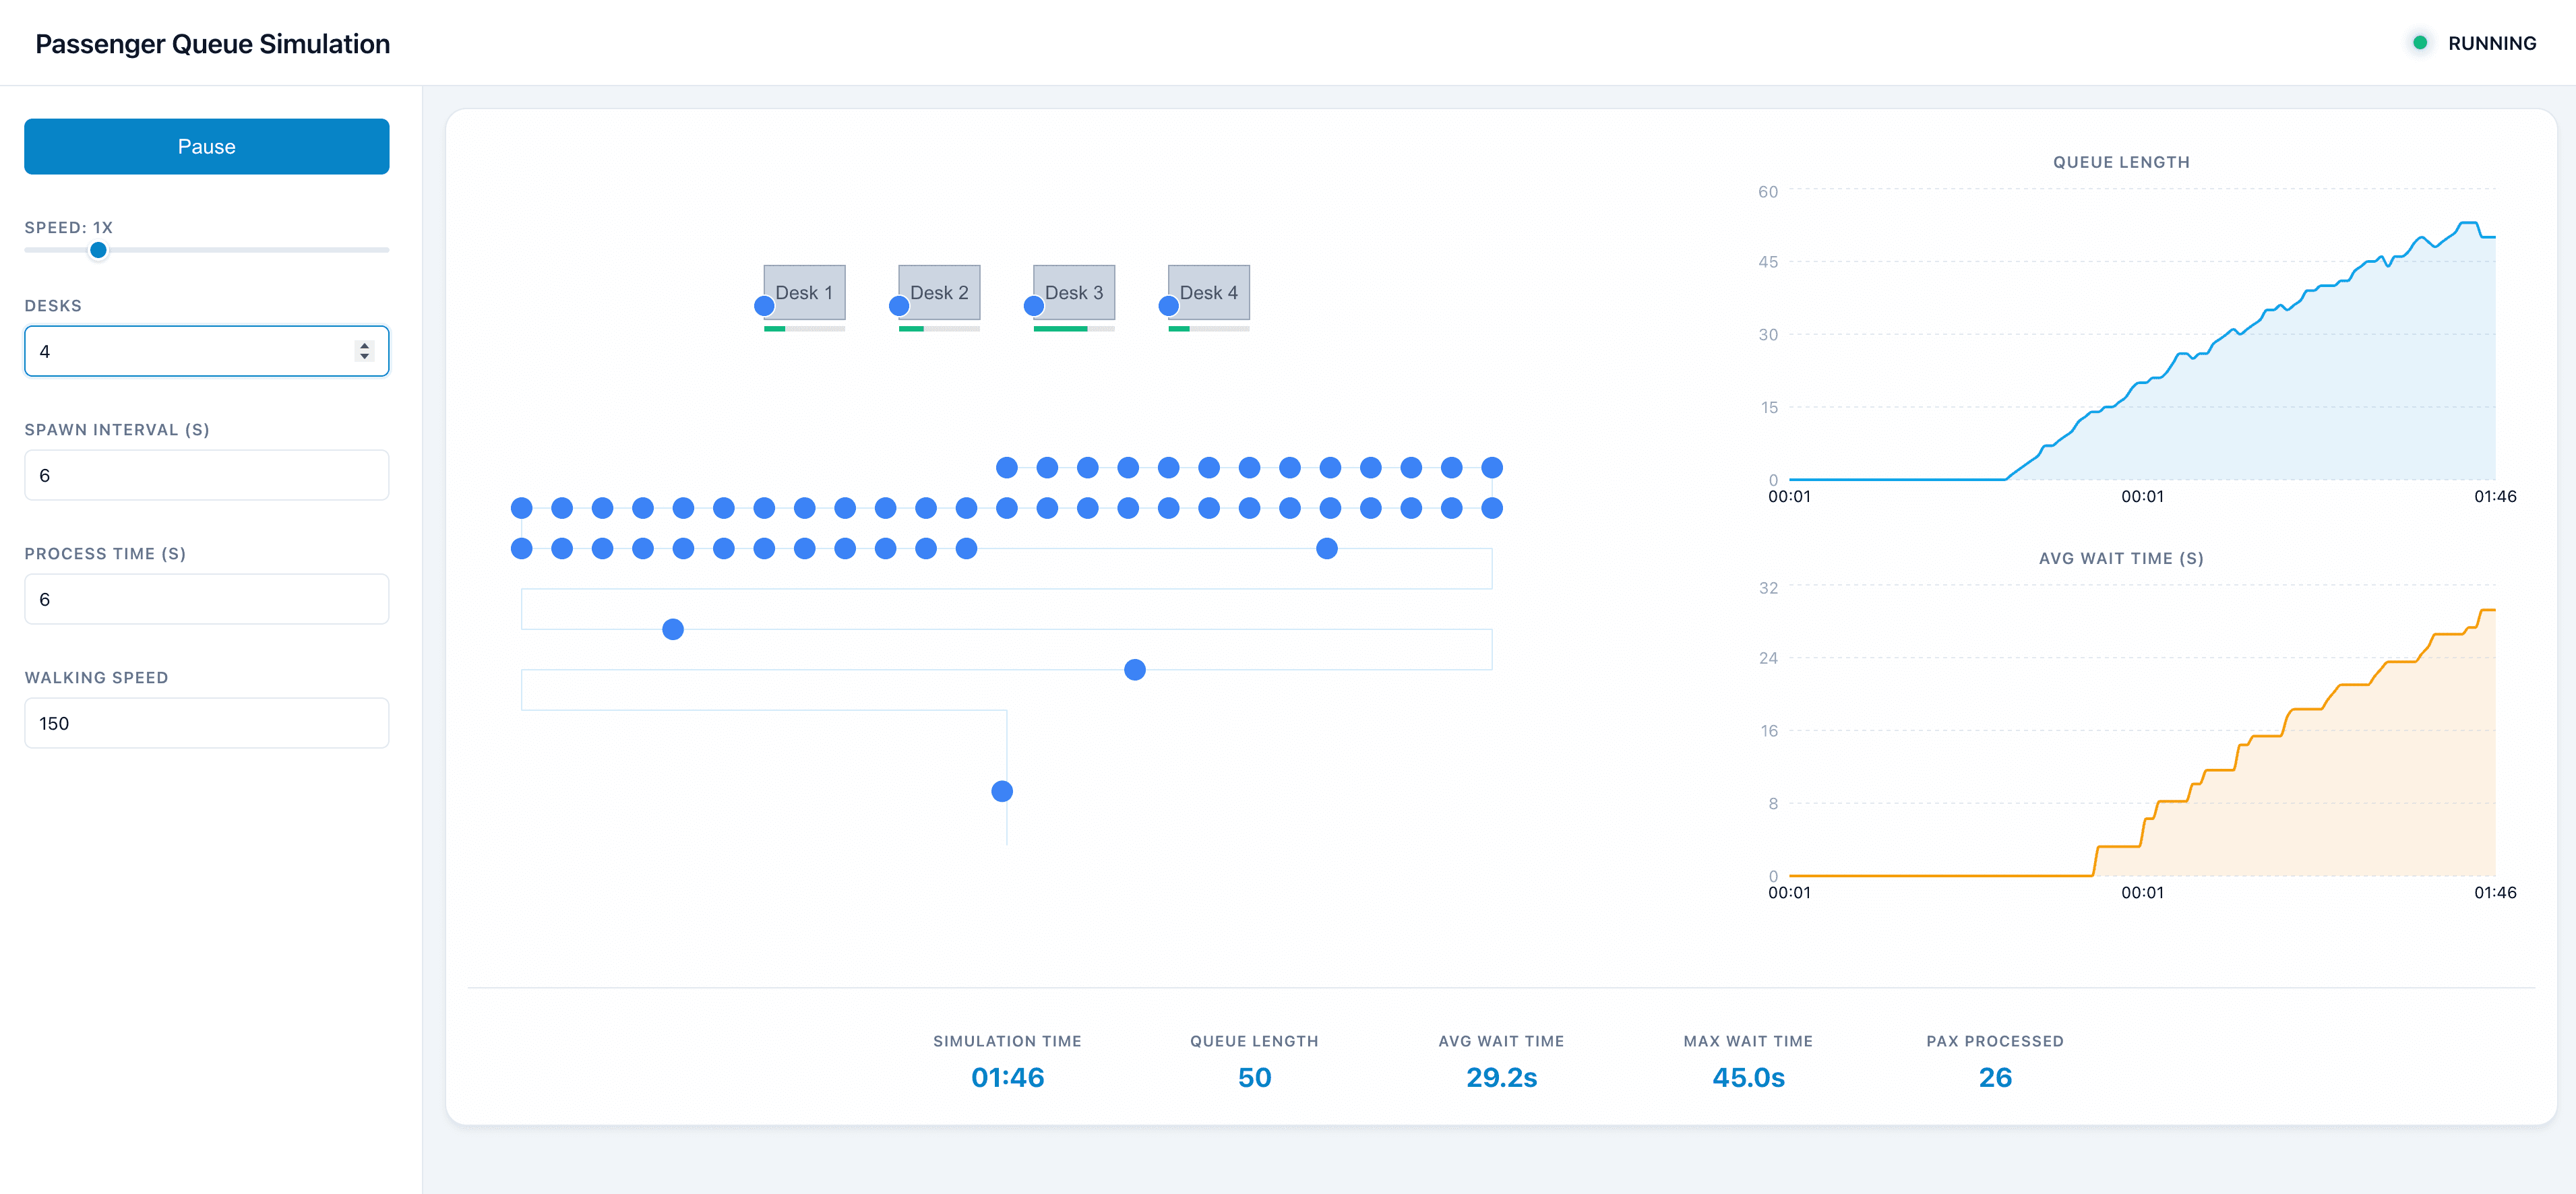Viewport: 2576px width, 1194px height.
Task: Click the Walking Speed input field
Action: (x=206, y=723)
